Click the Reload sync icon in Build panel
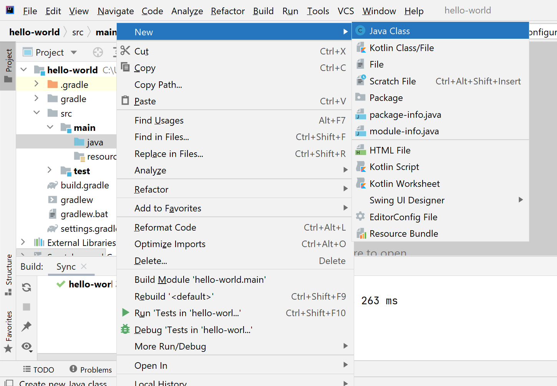The image size is (557, 386). (27, 287)
